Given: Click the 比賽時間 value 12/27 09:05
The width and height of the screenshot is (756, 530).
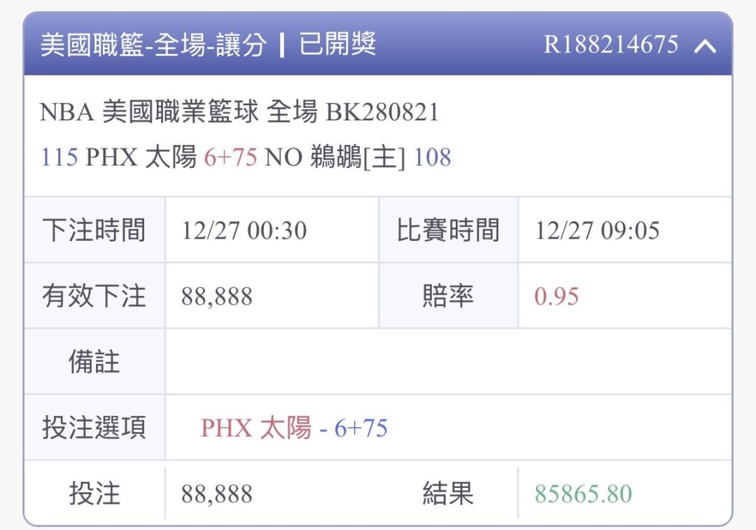Looking at the screenshot, I should coord(597,230).
